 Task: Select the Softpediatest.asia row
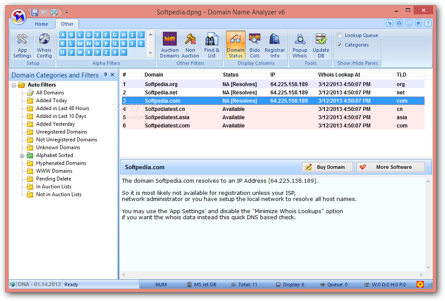coord(273,117)
